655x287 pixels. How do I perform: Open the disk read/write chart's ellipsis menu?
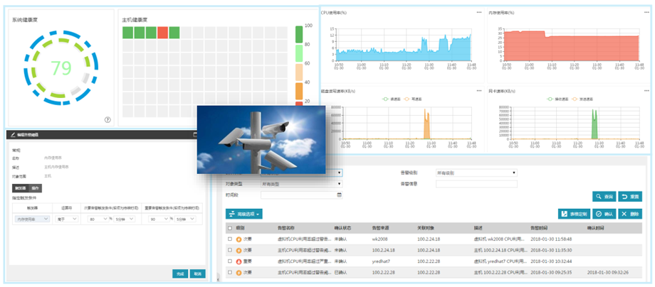point(479,91)
